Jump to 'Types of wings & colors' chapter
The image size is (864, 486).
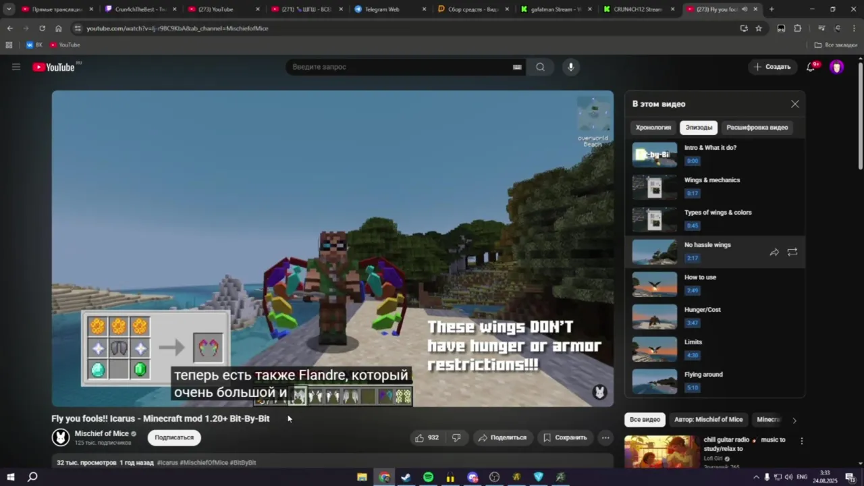pos(715,219)
